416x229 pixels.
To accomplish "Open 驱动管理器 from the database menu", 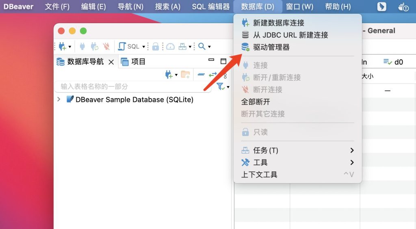I will [298, 47].
